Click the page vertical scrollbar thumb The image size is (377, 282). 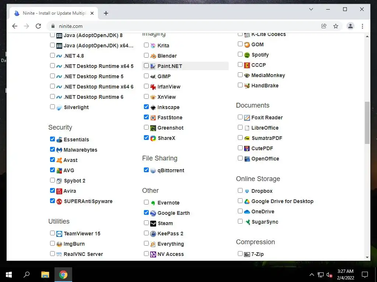(367, 123)
